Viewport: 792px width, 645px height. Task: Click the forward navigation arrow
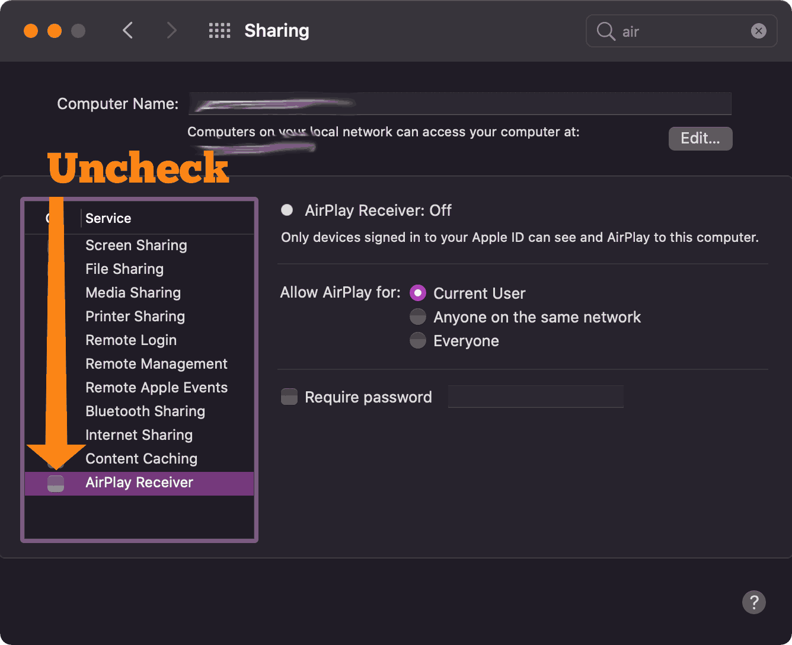171,31
